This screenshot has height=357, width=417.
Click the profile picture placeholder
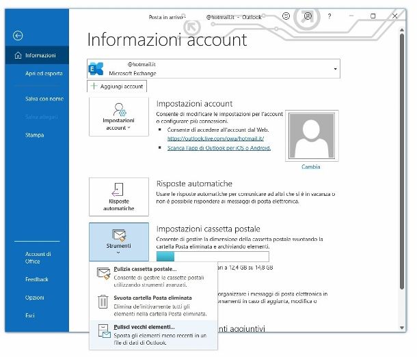[312, 136]
